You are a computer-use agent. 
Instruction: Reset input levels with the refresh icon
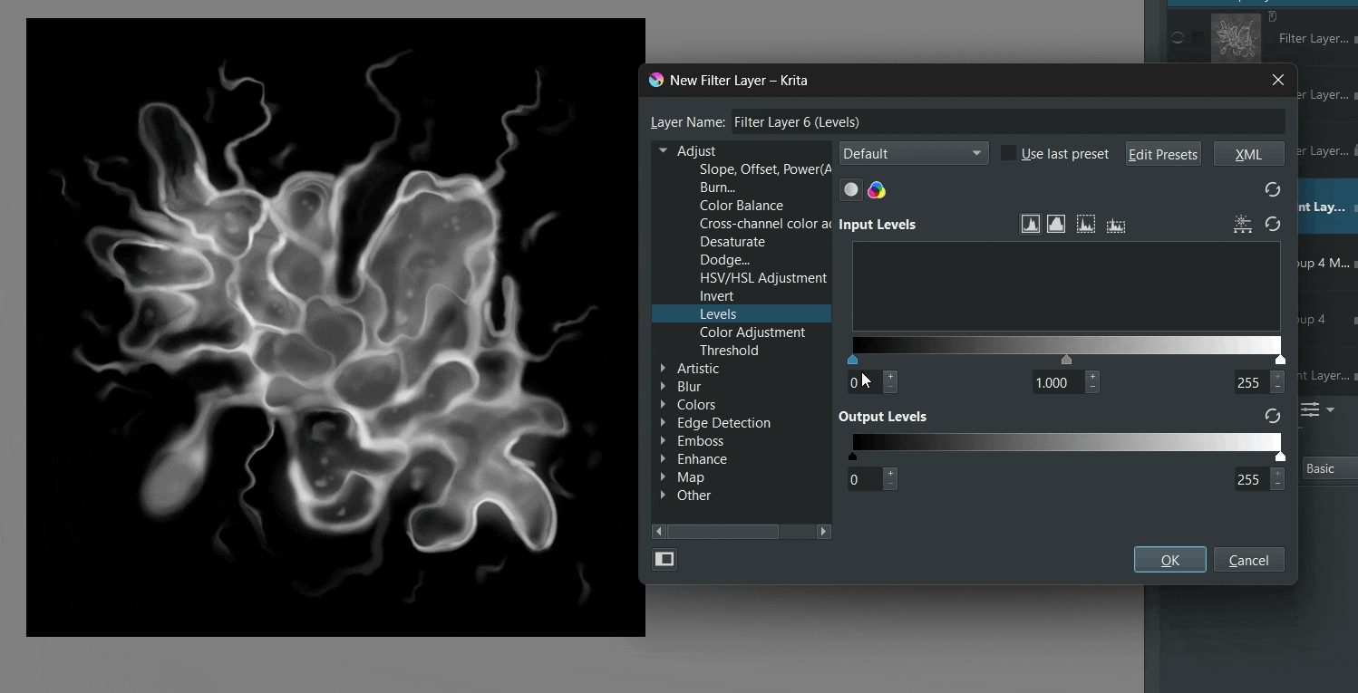(1273, 225)
